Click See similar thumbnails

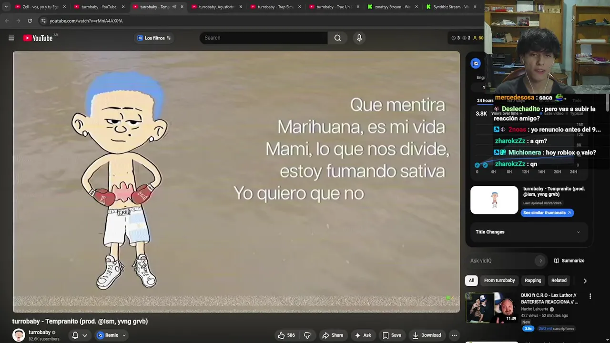tap(547, 213)
